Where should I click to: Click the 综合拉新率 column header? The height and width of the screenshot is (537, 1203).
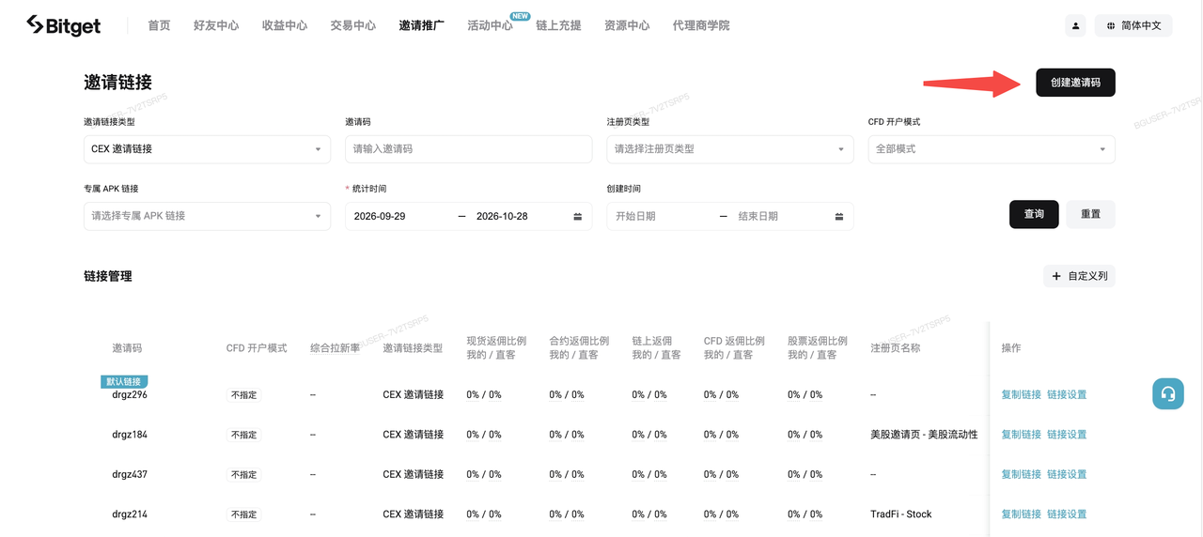click(336, 348)
